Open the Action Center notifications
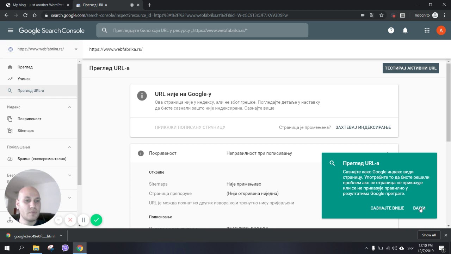 coord(441,248)
